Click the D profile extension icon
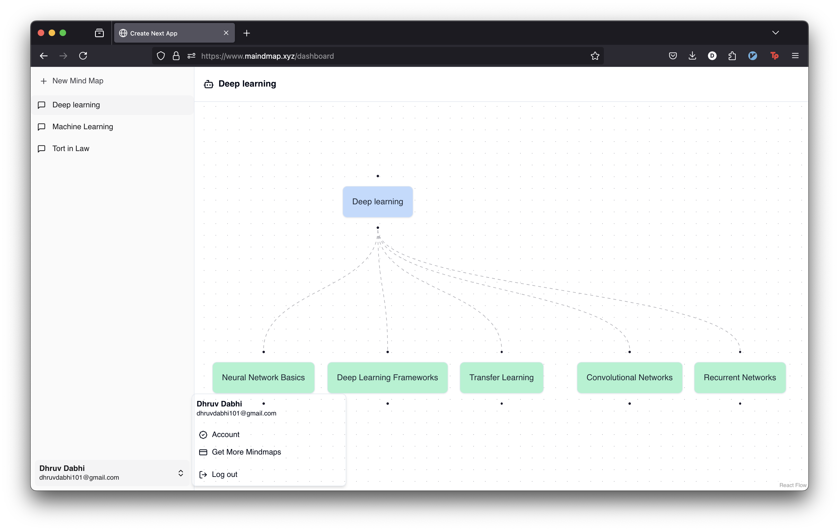The height and width of the screenshot is (531, 839). click(712, 56)
